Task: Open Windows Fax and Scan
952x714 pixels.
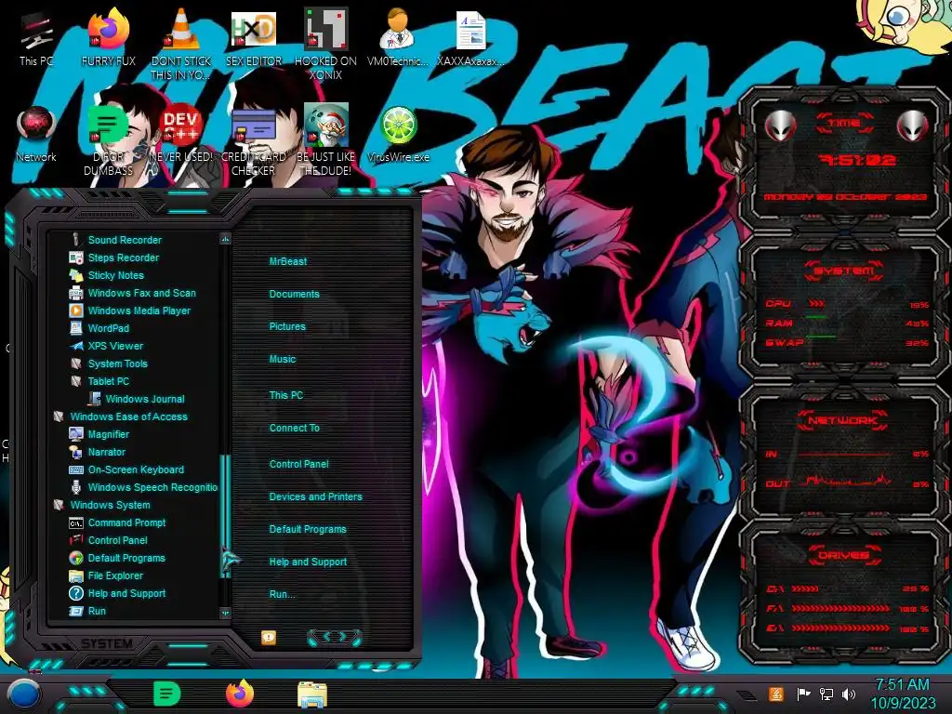Action: click(x=142, y=293)
